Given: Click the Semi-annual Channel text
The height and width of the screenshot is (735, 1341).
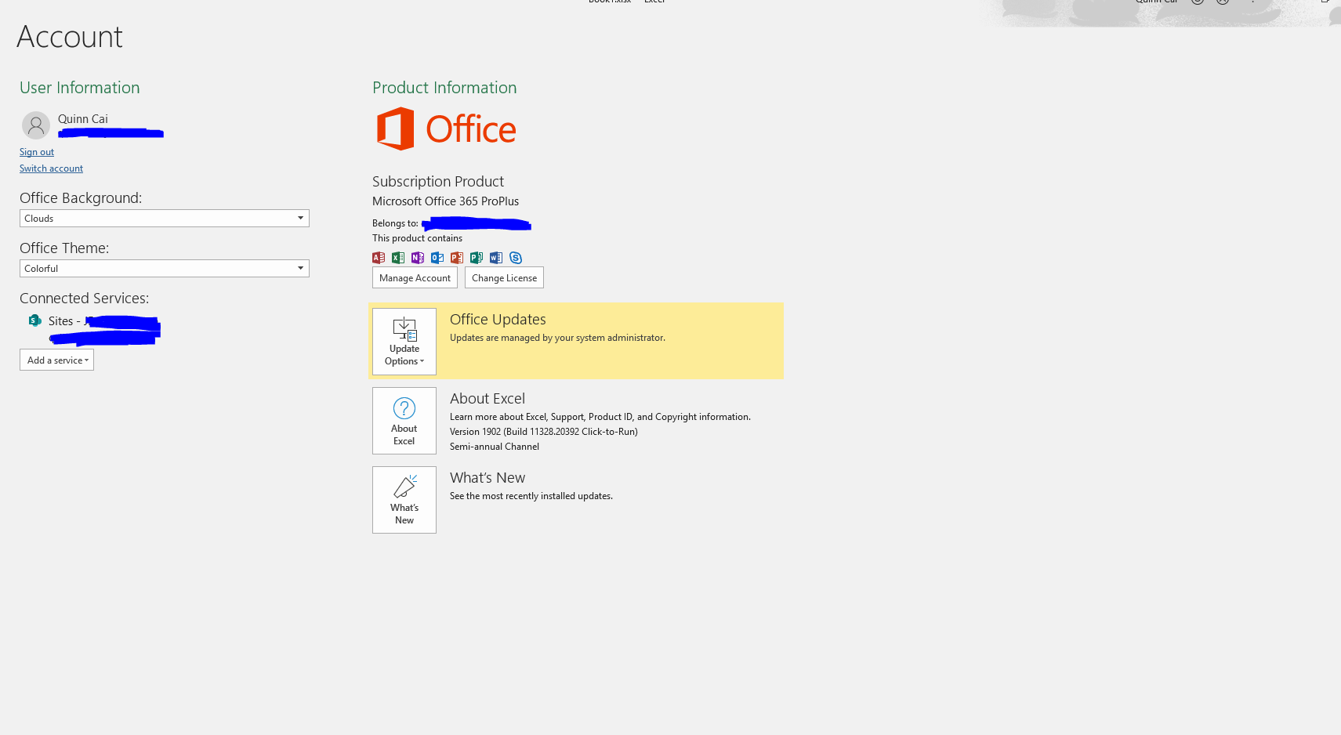Looking at the screenshot, I should (495, 447).
